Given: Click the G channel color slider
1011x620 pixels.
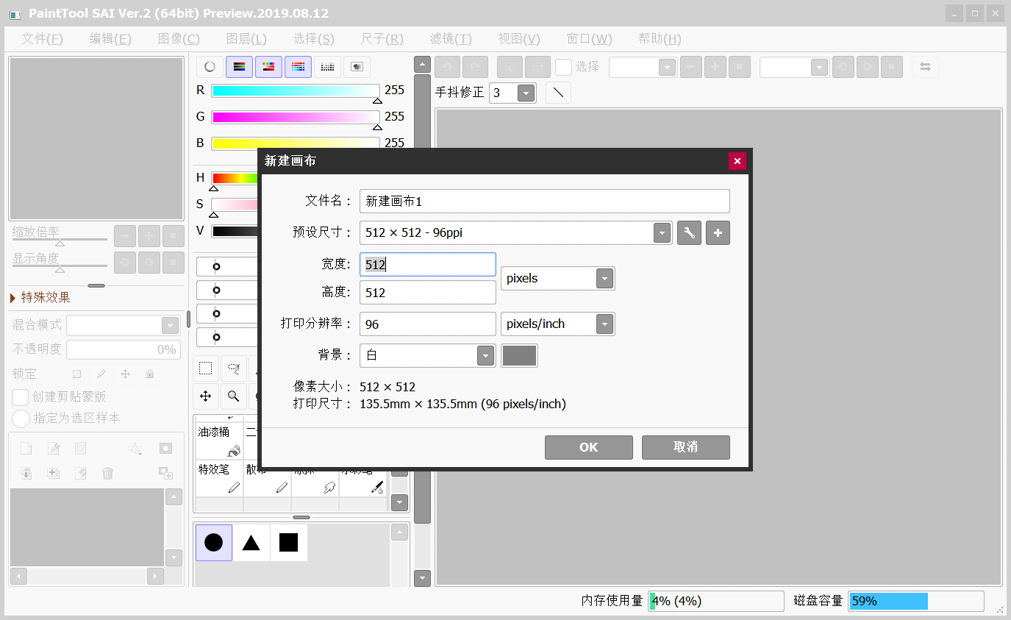Looking at the screenshot, I should click(296, 117).
